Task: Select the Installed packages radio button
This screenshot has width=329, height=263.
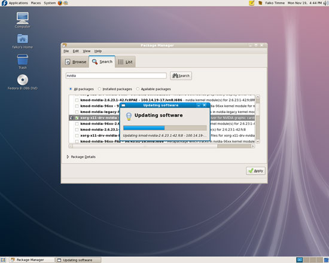Action: (99, 89)
